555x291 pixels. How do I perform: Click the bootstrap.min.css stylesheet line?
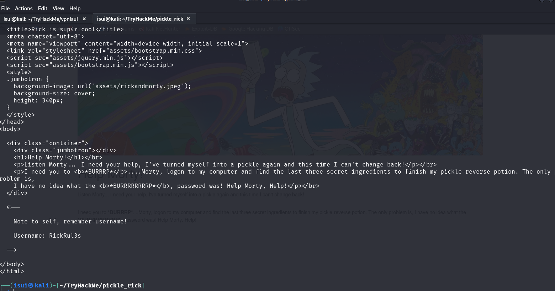coord(104,51)
